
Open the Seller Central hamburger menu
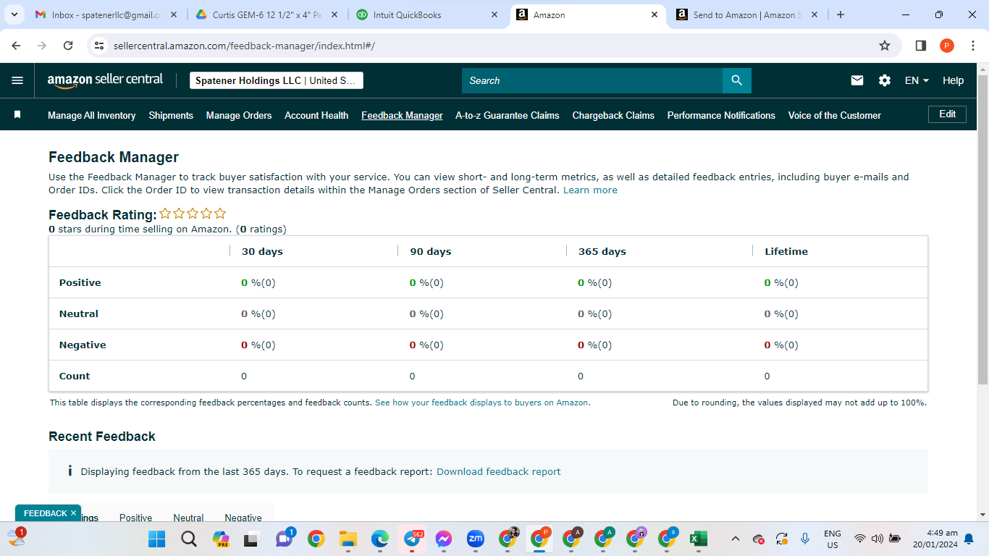(17, 80)
